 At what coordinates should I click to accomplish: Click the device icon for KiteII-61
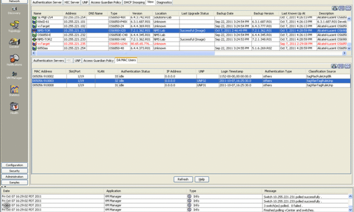click(35, 22)
